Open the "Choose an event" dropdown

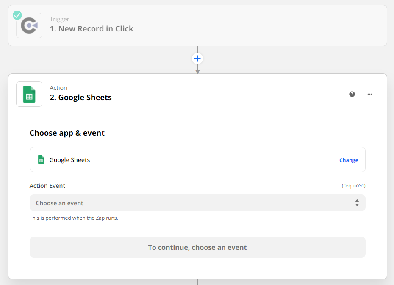point(197,203)
